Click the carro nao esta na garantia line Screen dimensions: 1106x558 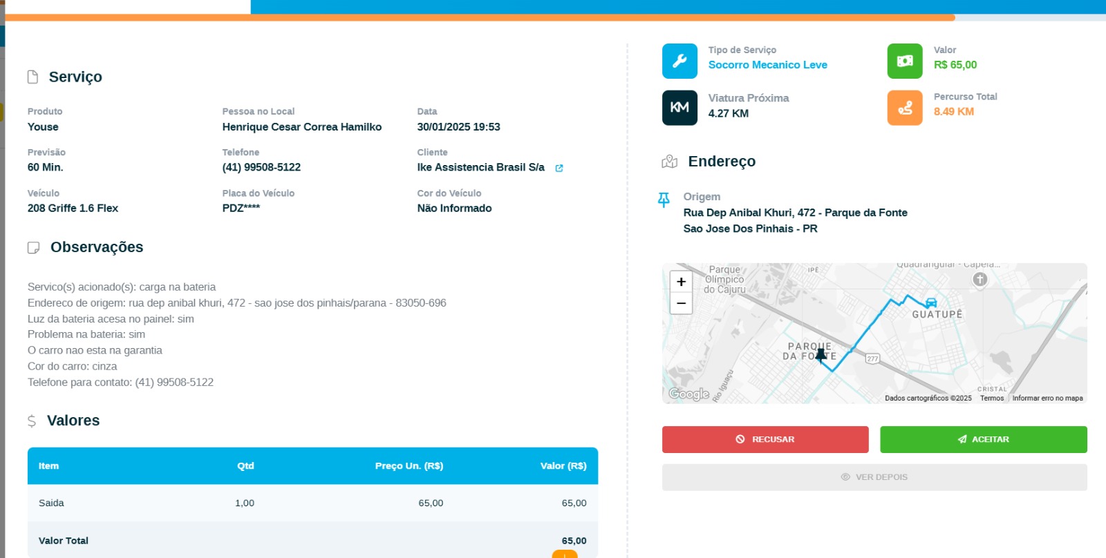click(95, 350)
